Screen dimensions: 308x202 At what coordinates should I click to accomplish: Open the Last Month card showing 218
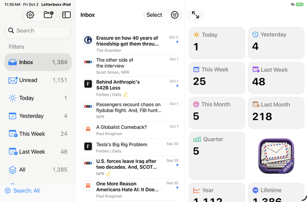(276, 113)
